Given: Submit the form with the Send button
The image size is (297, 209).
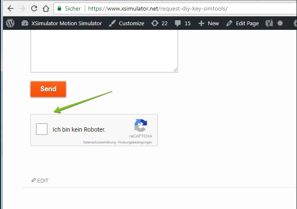Looking at the screenshot, I should [x=48, y=89].
